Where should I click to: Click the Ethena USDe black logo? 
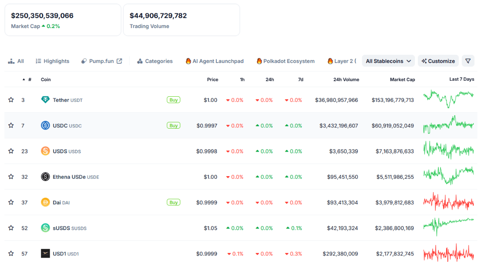(45, 177)
